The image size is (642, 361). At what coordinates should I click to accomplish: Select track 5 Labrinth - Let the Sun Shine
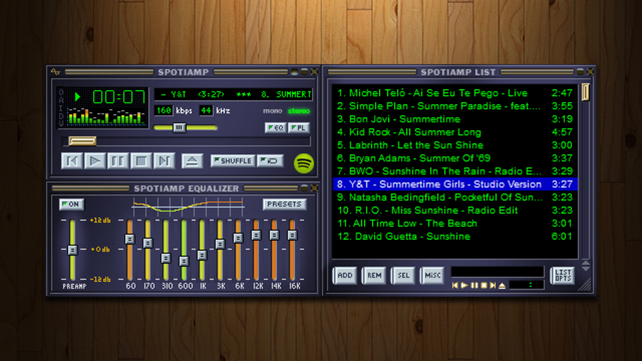pyautogui.click(x=455, y=145)
